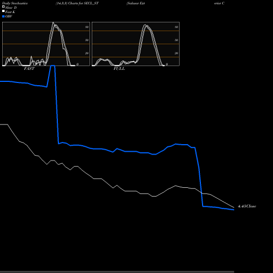Select the 'Slow D' legend label
The height and width of the screenshot is (273, 273).
point(11,8)
